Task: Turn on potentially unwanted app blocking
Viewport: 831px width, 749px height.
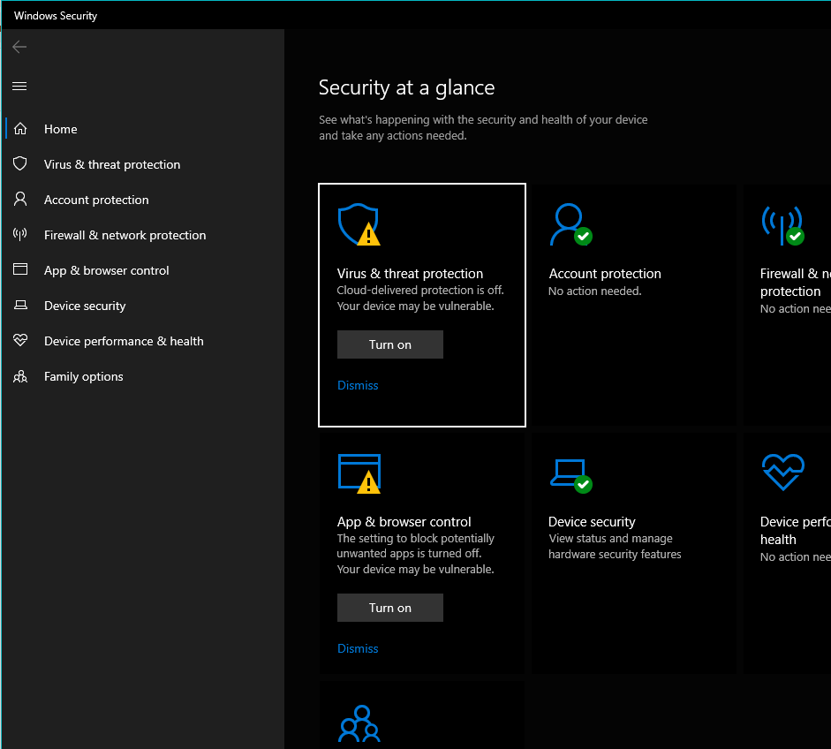Action: (x=389, y=608)
